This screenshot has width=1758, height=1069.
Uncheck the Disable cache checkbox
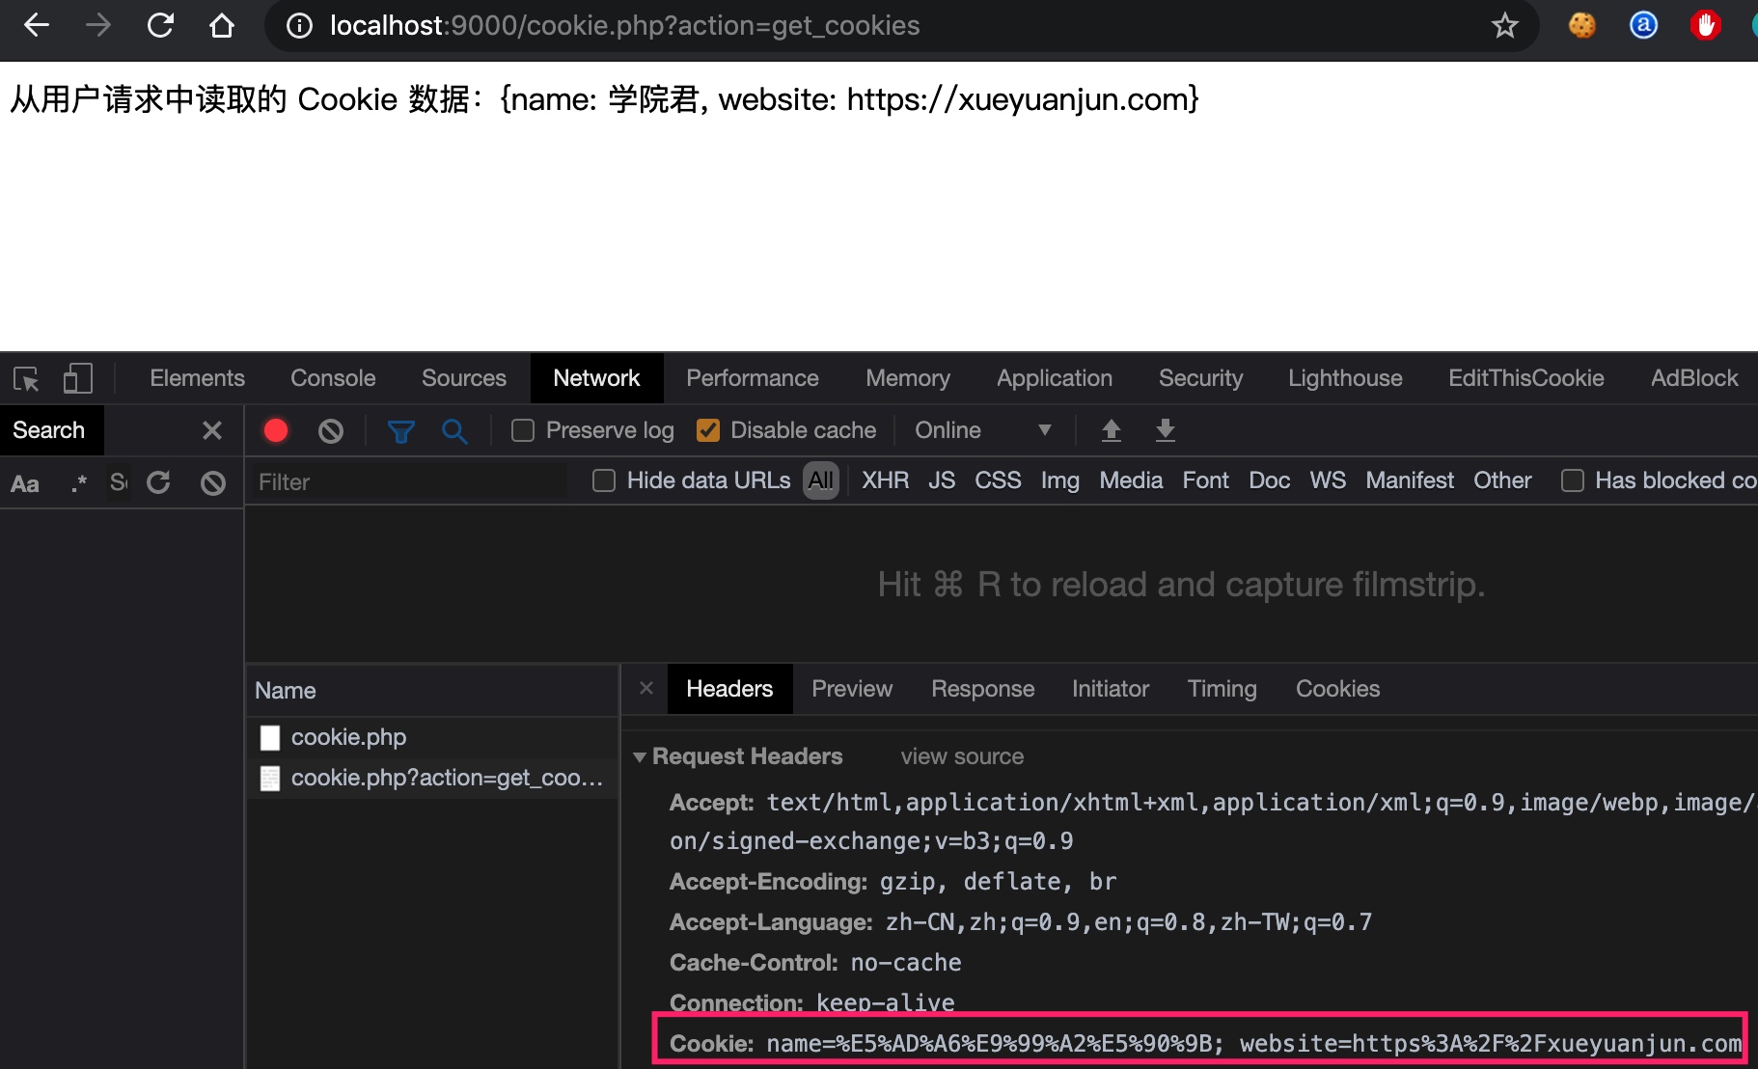(708, 430)
